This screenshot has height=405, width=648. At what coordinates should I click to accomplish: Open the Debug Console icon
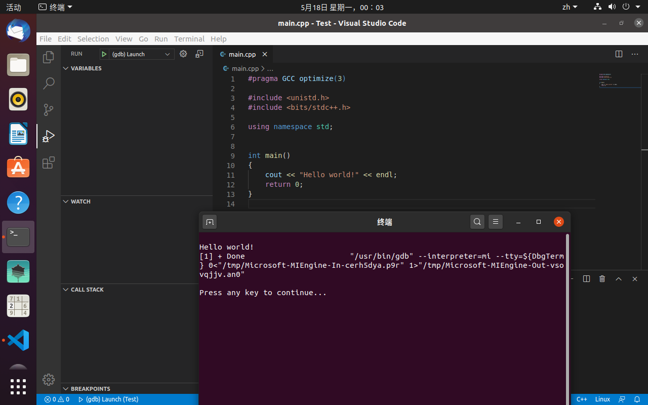[199, 54]
